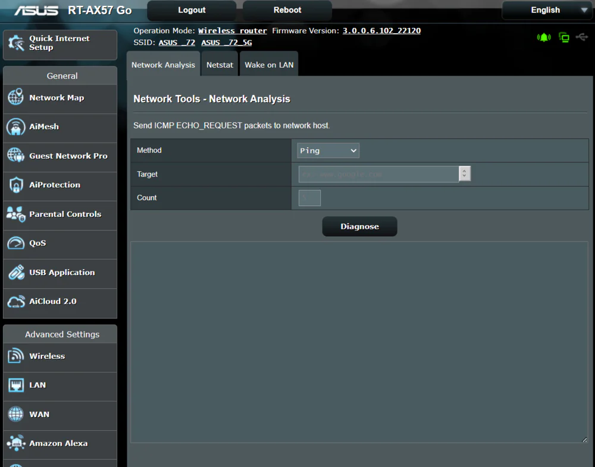This screenshot has height=467, width=595.
Task: Open USB Application menu label
Action: pos(62,273)
